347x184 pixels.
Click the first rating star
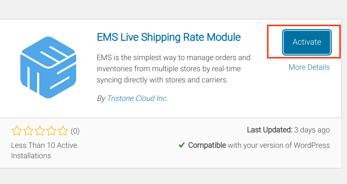(x=17, y=130)
